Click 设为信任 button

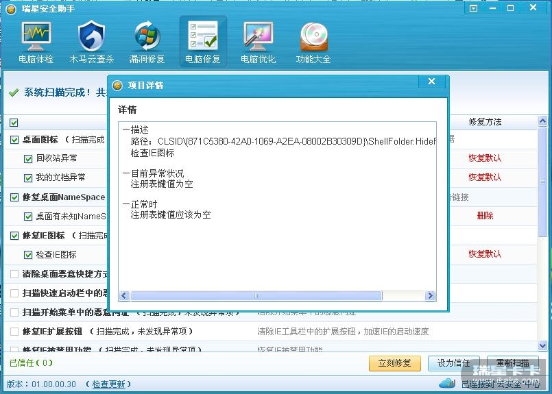point(453,363)
